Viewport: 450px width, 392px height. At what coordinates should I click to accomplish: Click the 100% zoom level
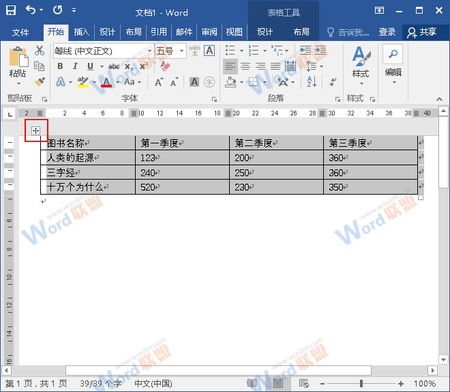coord(425,383)
